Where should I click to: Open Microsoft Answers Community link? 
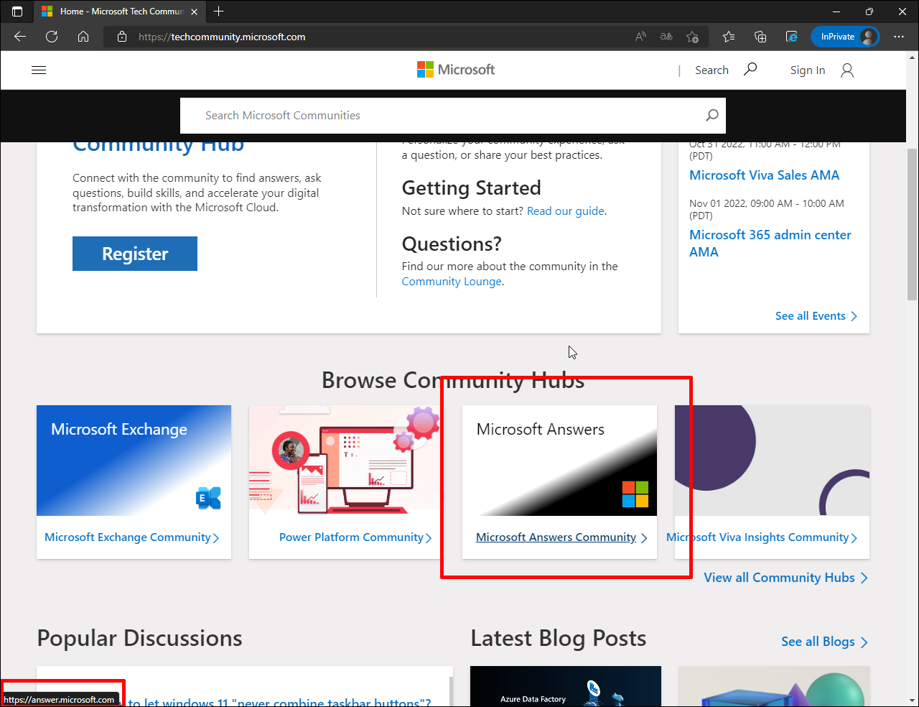tap(561, 537)
